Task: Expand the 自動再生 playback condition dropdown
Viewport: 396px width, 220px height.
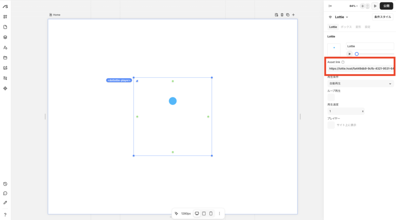Action: pyautogui.click(x=360, y=84)
